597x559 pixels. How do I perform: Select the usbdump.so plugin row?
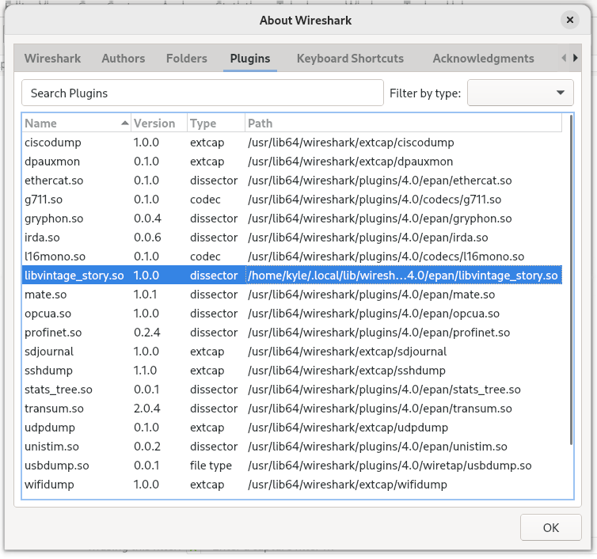click(292, 466)
